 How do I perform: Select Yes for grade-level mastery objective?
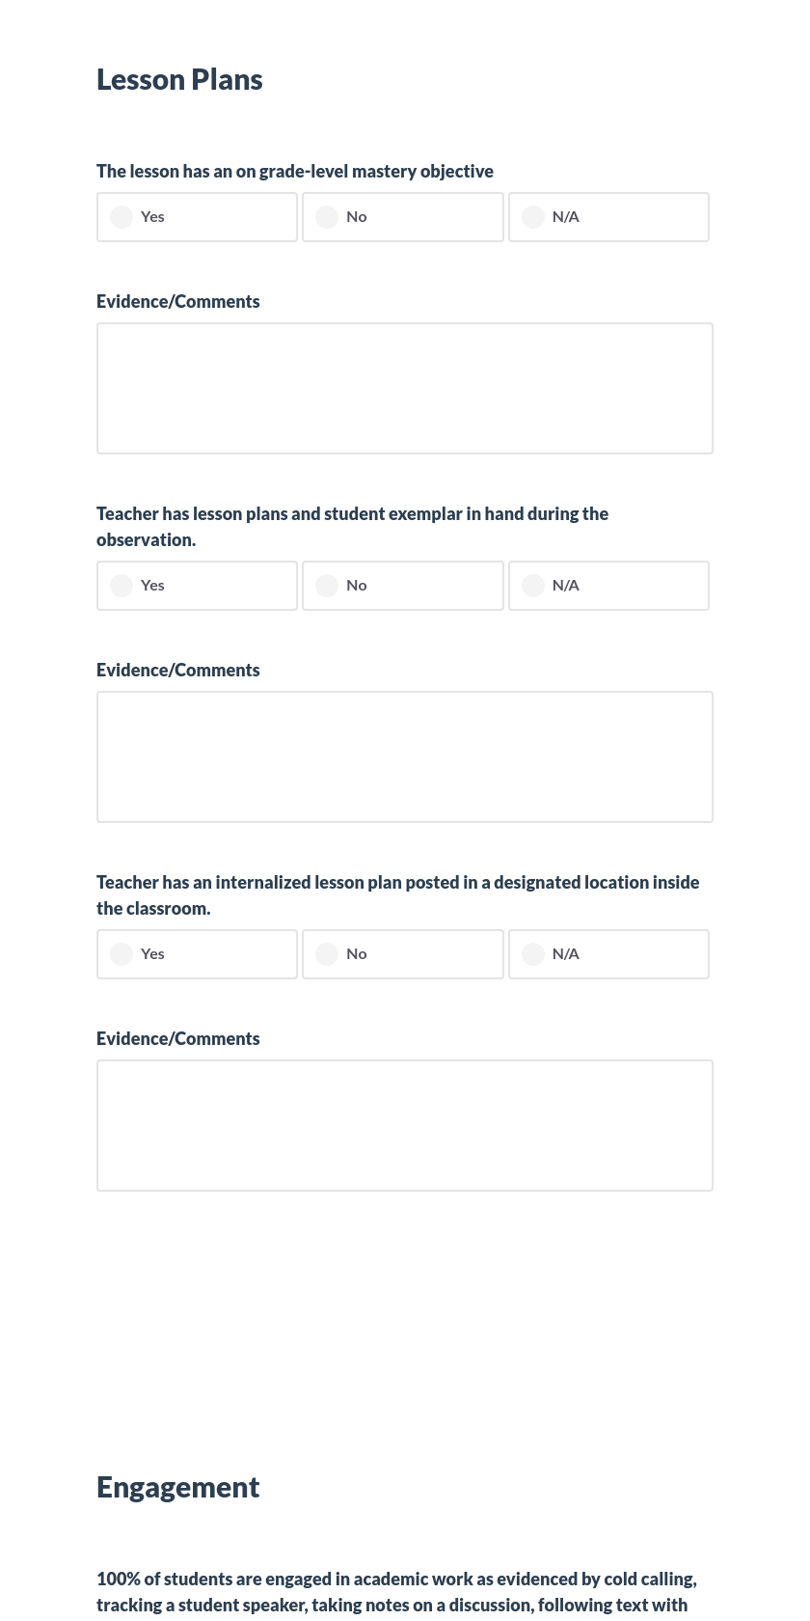click(121, 217)
